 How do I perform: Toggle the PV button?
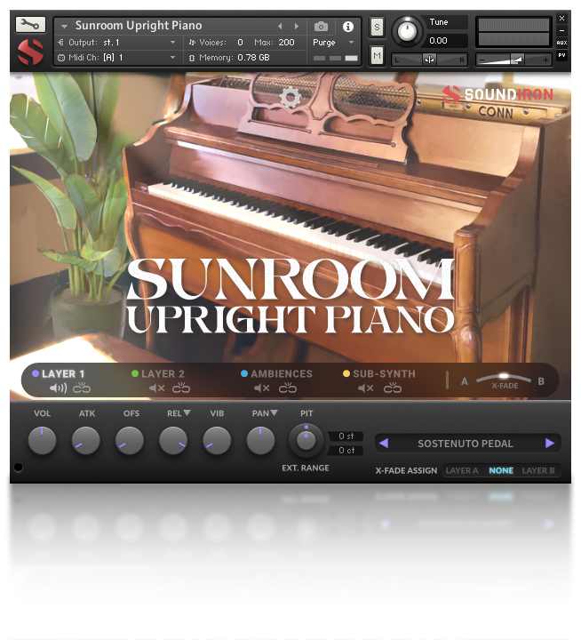click(561, 55)
